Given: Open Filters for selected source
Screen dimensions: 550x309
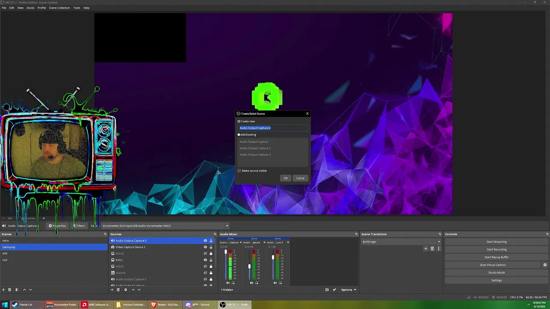Looking at the screenshot, I should coord(79,226).
